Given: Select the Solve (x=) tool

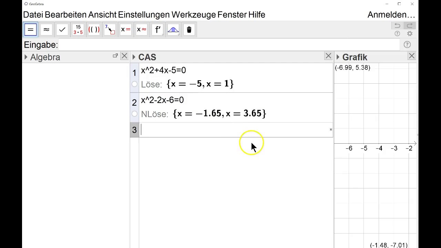Looking at the screenshot, I should click(x=125, y=30).
